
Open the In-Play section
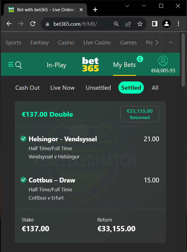click(x=57, y=65)
